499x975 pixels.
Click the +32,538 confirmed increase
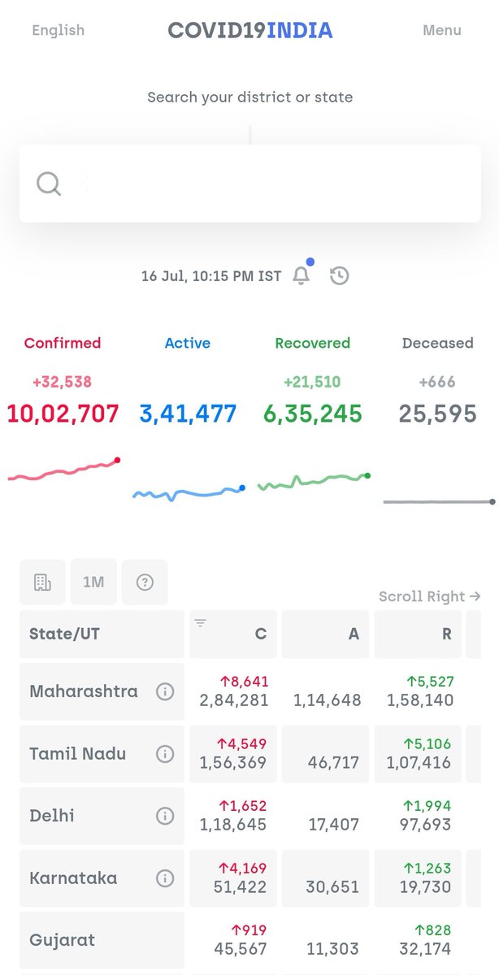point(63,382)
